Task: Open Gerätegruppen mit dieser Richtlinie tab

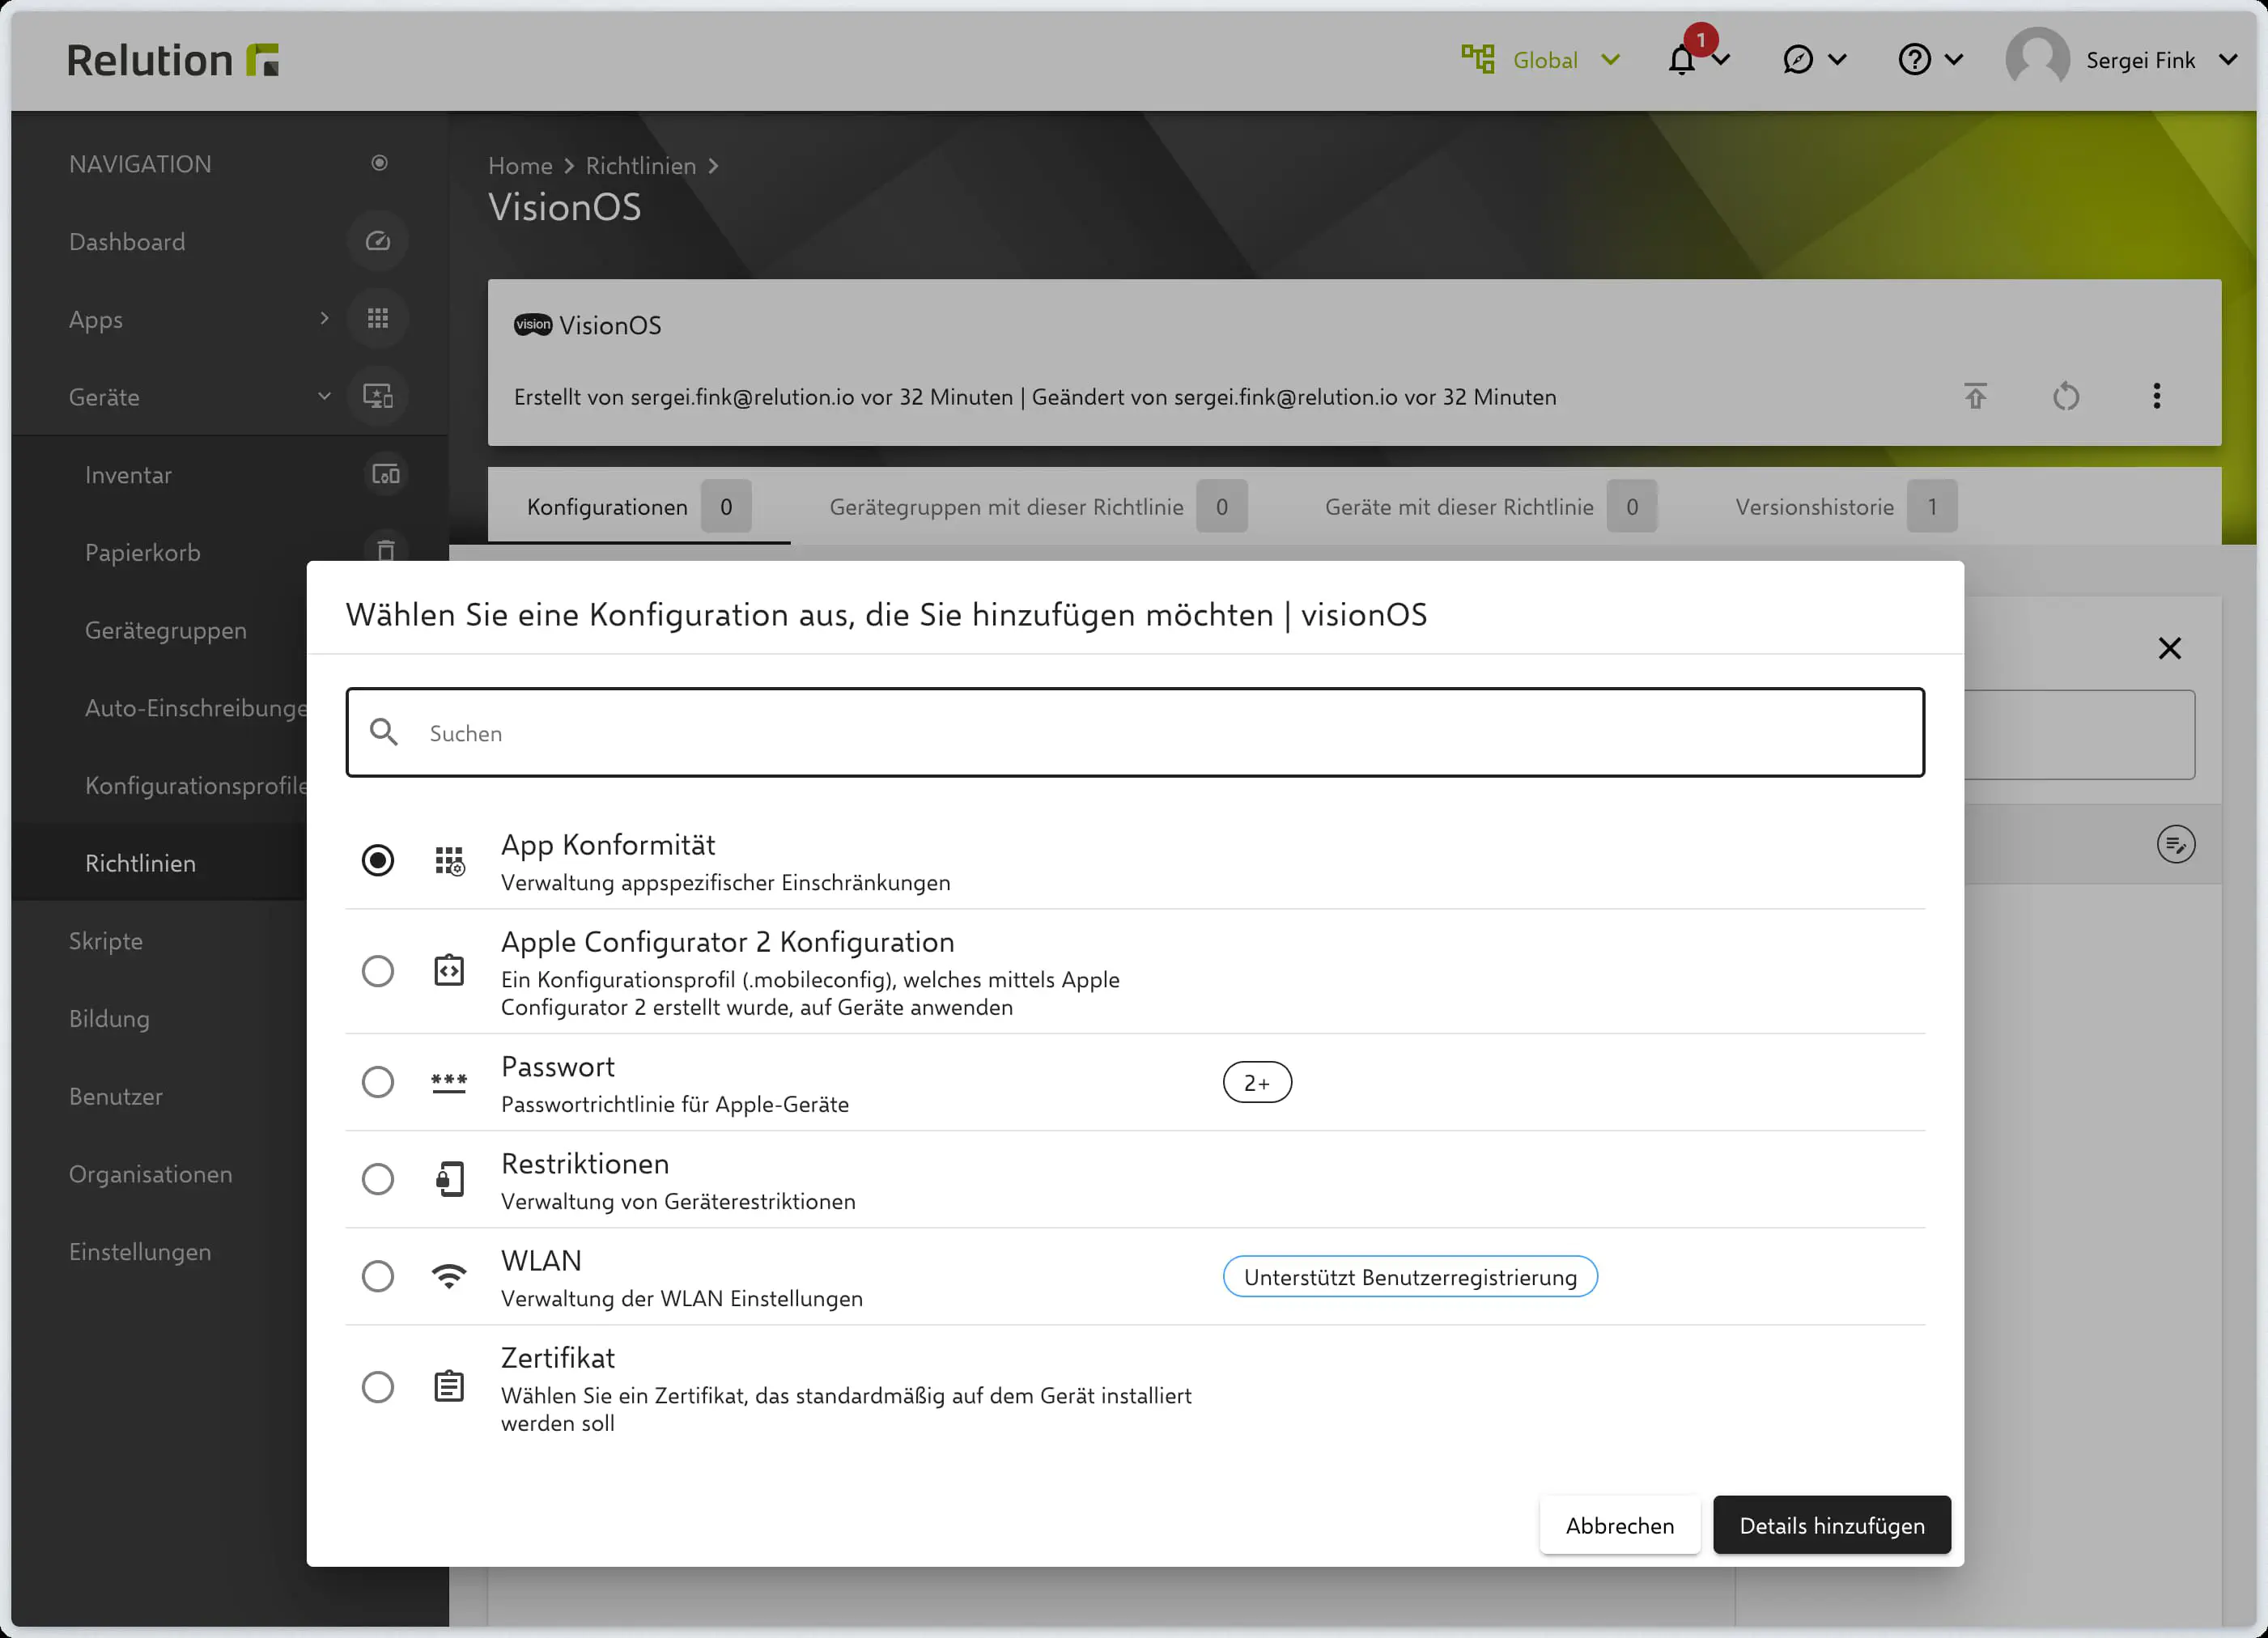Action: point(1006,507)
